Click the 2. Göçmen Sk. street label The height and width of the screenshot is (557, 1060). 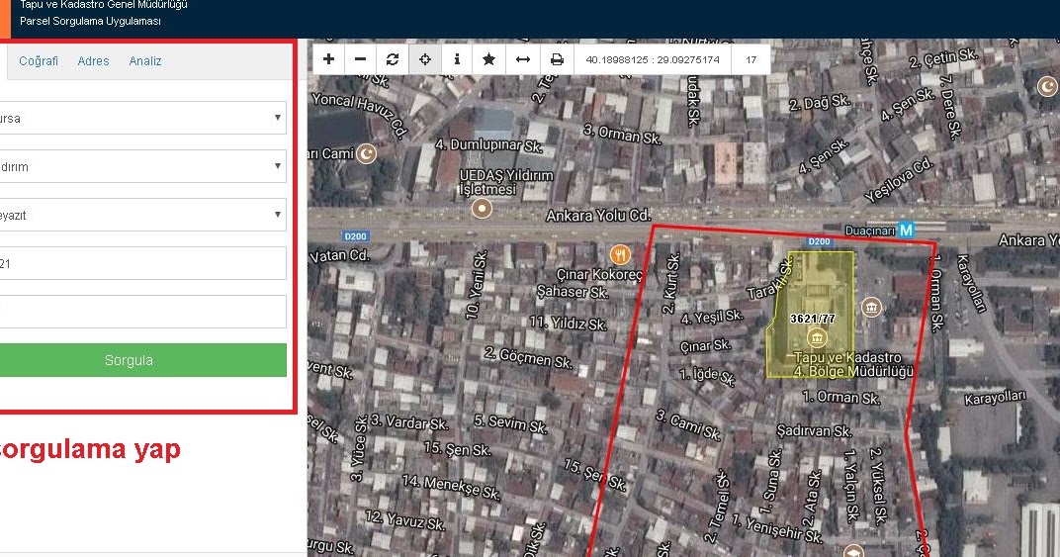tap(528, 357)
